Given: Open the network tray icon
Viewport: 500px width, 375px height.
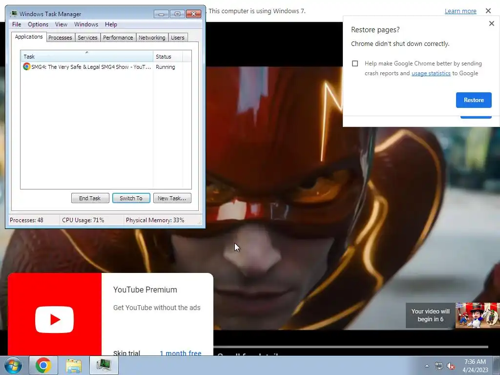Looking at the screenshot, I should (439, 366).
